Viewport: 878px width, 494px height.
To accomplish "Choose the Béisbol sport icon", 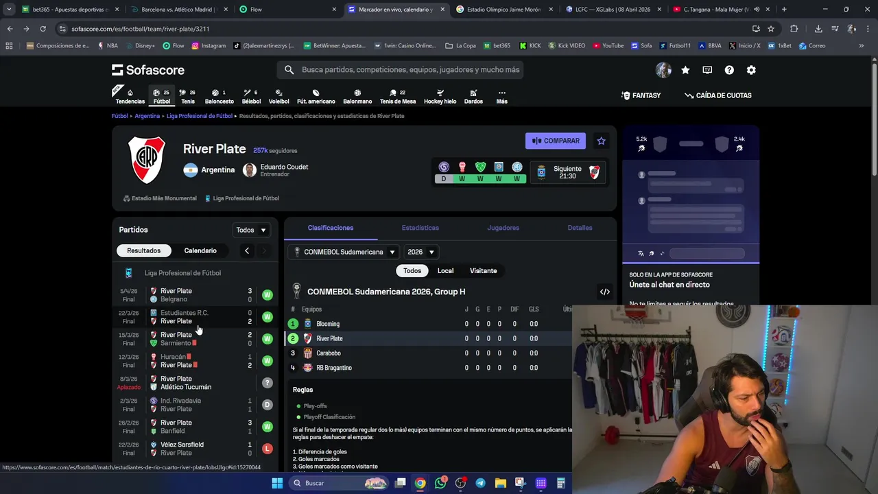I will coord(251,96).
